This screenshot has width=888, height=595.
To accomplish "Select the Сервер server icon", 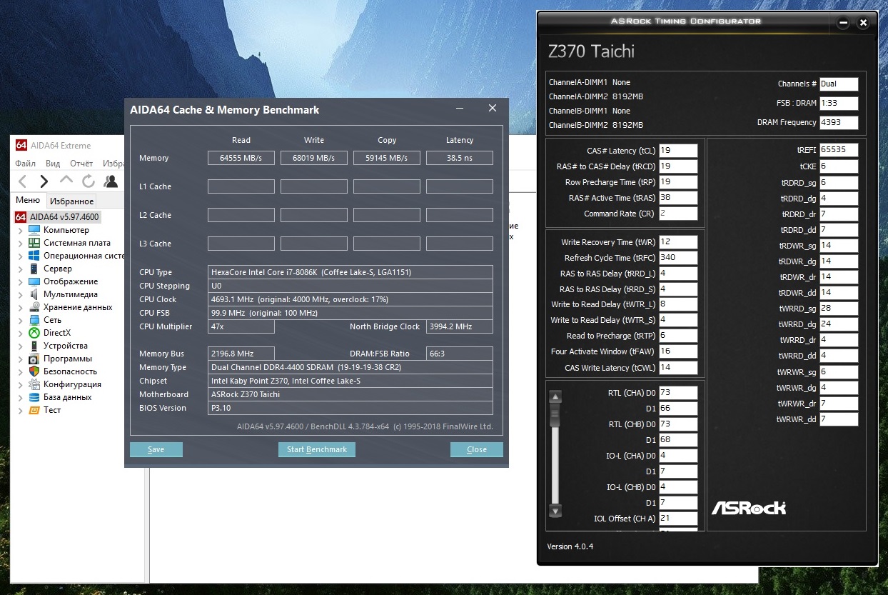I will pos(34,269).
